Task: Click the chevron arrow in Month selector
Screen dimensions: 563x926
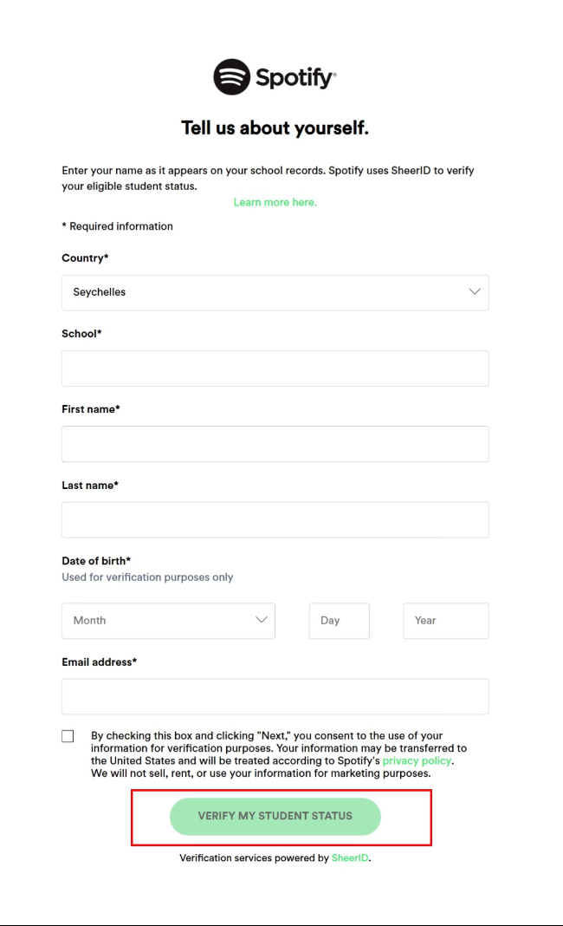Action: click(x=261, y=620)
